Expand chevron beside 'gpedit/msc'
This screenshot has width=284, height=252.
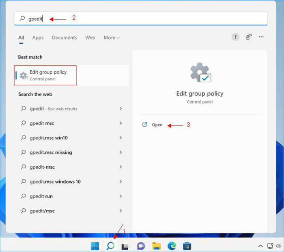(x=120, y=211)
